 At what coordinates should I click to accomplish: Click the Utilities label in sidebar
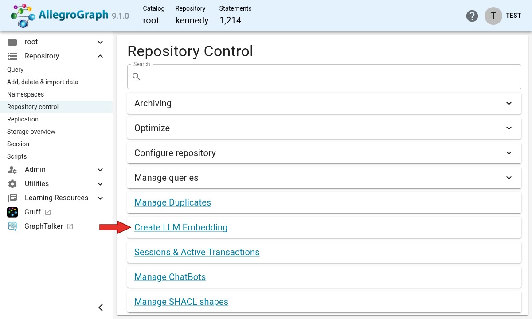pos(37,184)
